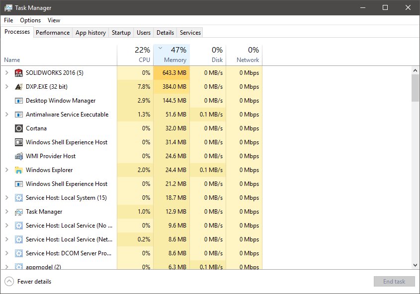
Task: Click the Desktop Window Manager icon
Action: (x=19, y=101)
